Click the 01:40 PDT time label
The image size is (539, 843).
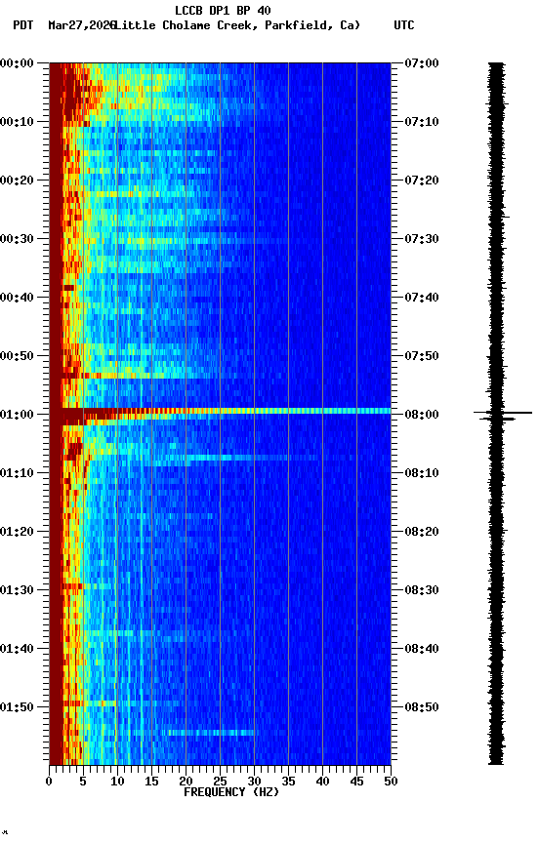tap(17, 649)
